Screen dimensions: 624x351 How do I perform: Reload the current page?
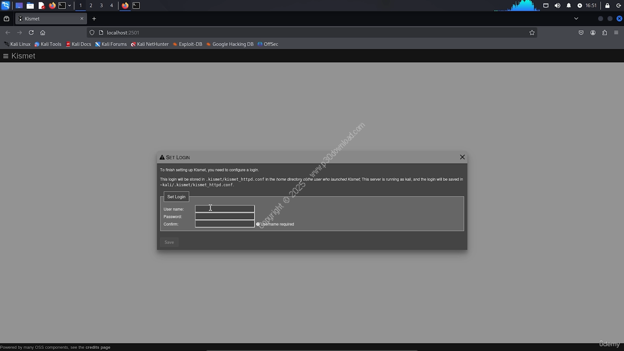(31, 33)
